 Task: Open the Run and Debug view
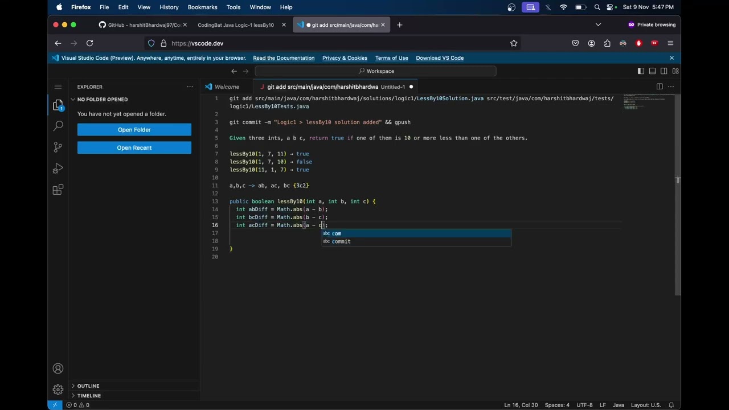[x=58, y=169]
